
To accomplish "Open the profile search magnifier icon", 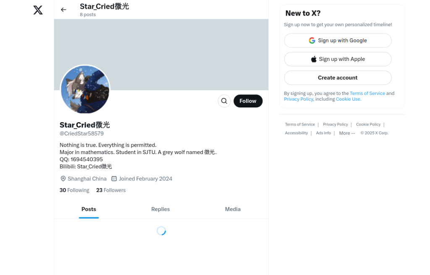I will 224,101.
